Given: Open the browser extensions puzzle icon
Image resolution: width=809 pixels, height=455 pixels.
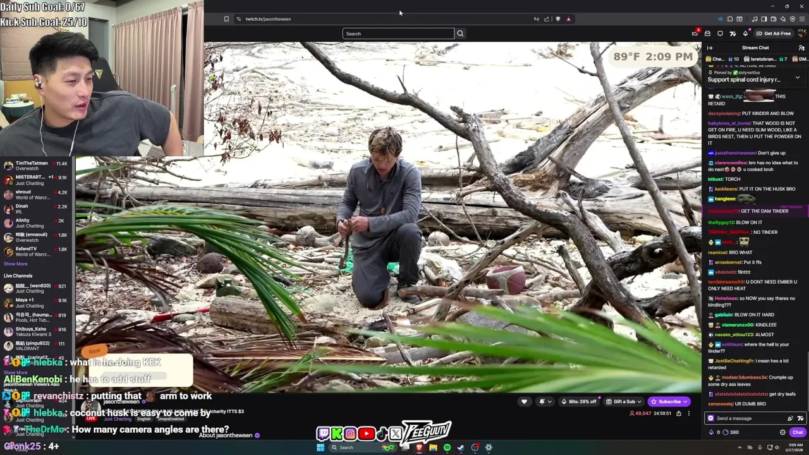Looking at the screenshot, I should 730,19.
